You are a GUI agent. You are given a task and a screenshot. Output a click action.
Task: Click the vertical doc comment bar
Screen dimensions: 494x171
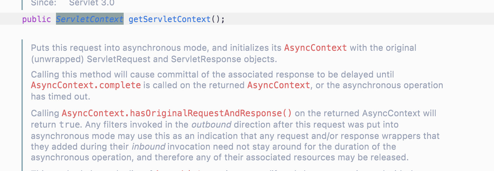[22, 105]
